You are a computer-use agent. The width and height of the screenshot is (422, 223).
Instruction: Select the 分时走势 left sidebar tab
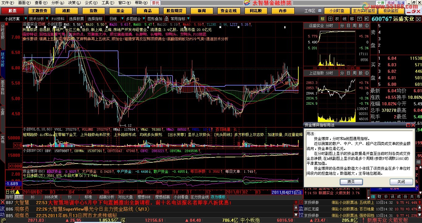2,32
